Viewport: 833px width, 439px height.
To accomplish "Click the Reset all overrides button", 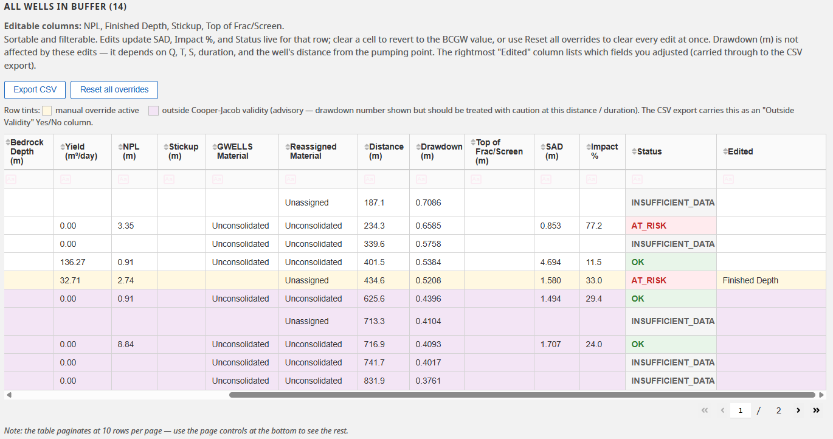I will [114, 89].
